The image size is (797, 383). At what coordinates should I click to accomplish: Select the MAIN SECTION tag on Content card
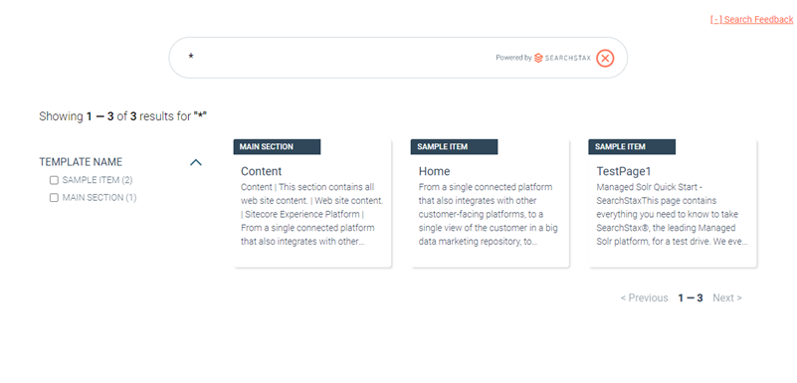(277, 147)
